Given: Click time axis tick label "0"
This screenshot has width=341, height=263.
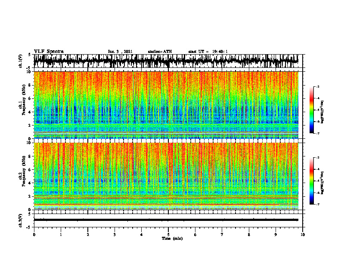Looking at the screenshot, I should click(34, 235).
